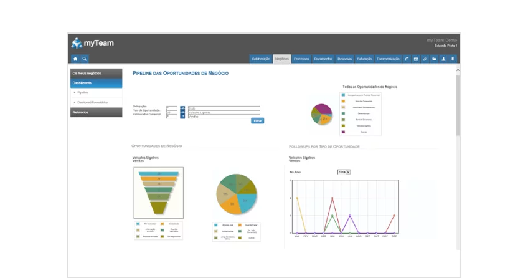Collapse the DashBoards sidebar section
This screenshot has height=278, width=528.
click(96, 82)
